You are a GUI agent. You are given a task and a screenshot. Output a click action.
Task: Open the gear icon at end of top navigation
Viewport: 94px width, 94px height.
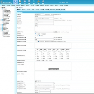tap(43, 1)
